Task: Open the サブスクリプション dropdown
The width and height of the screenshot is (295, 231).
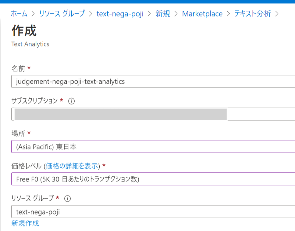Action: tap(153, 114)
